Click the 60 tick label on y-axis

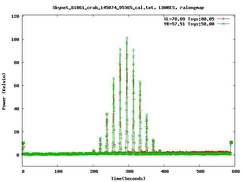point(17,86)
